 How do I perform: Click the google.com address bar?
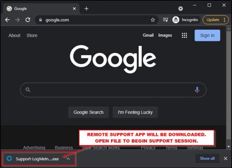tap(96, 20)
